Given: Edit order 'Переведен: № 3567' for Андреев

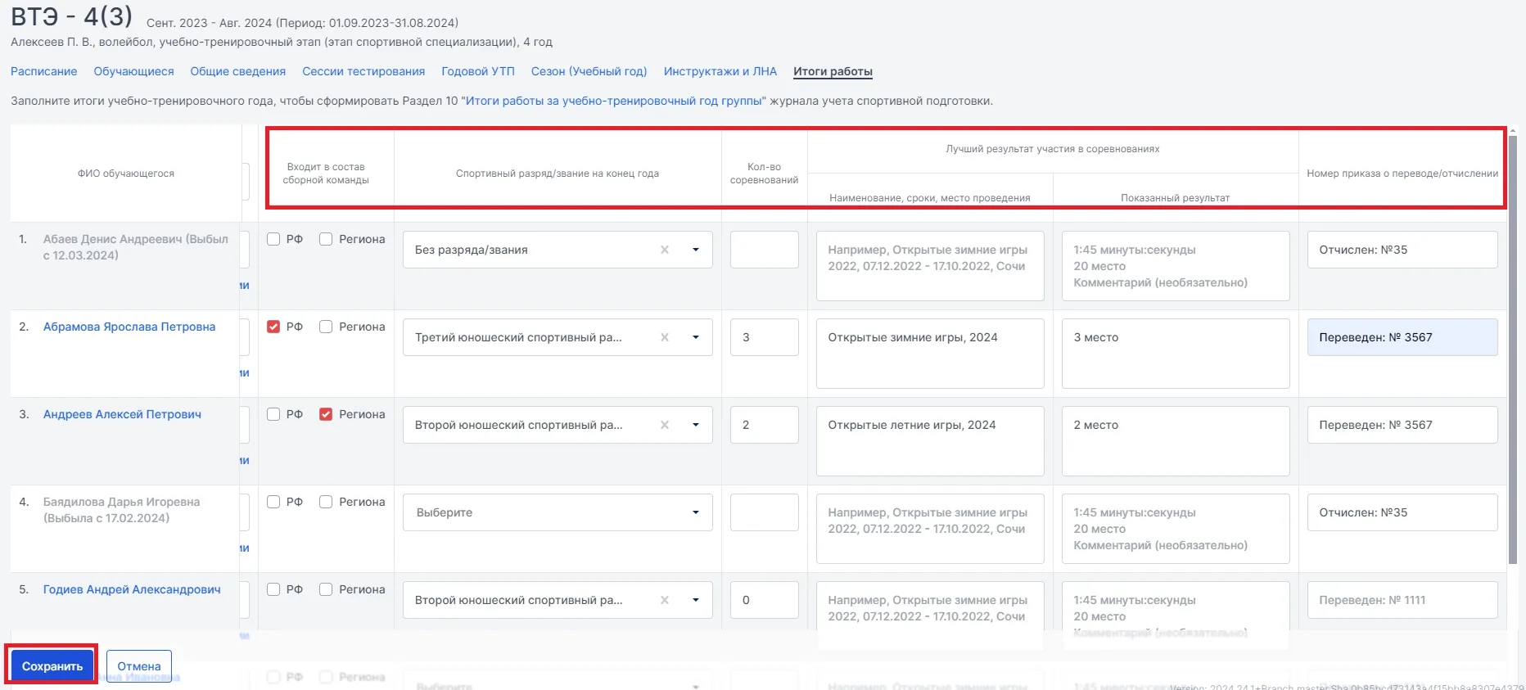Looking at the screenshot, I should point(1402,425).
